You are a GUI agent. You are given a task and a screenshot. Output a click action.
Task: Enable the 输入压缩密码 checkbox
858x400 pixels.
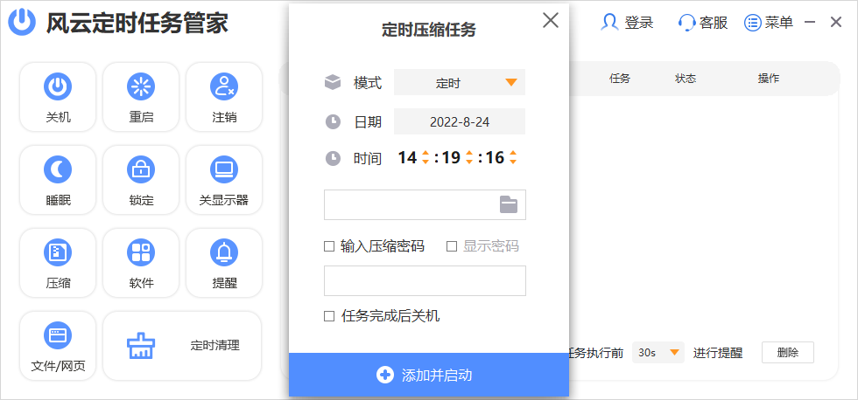(329, 246)
